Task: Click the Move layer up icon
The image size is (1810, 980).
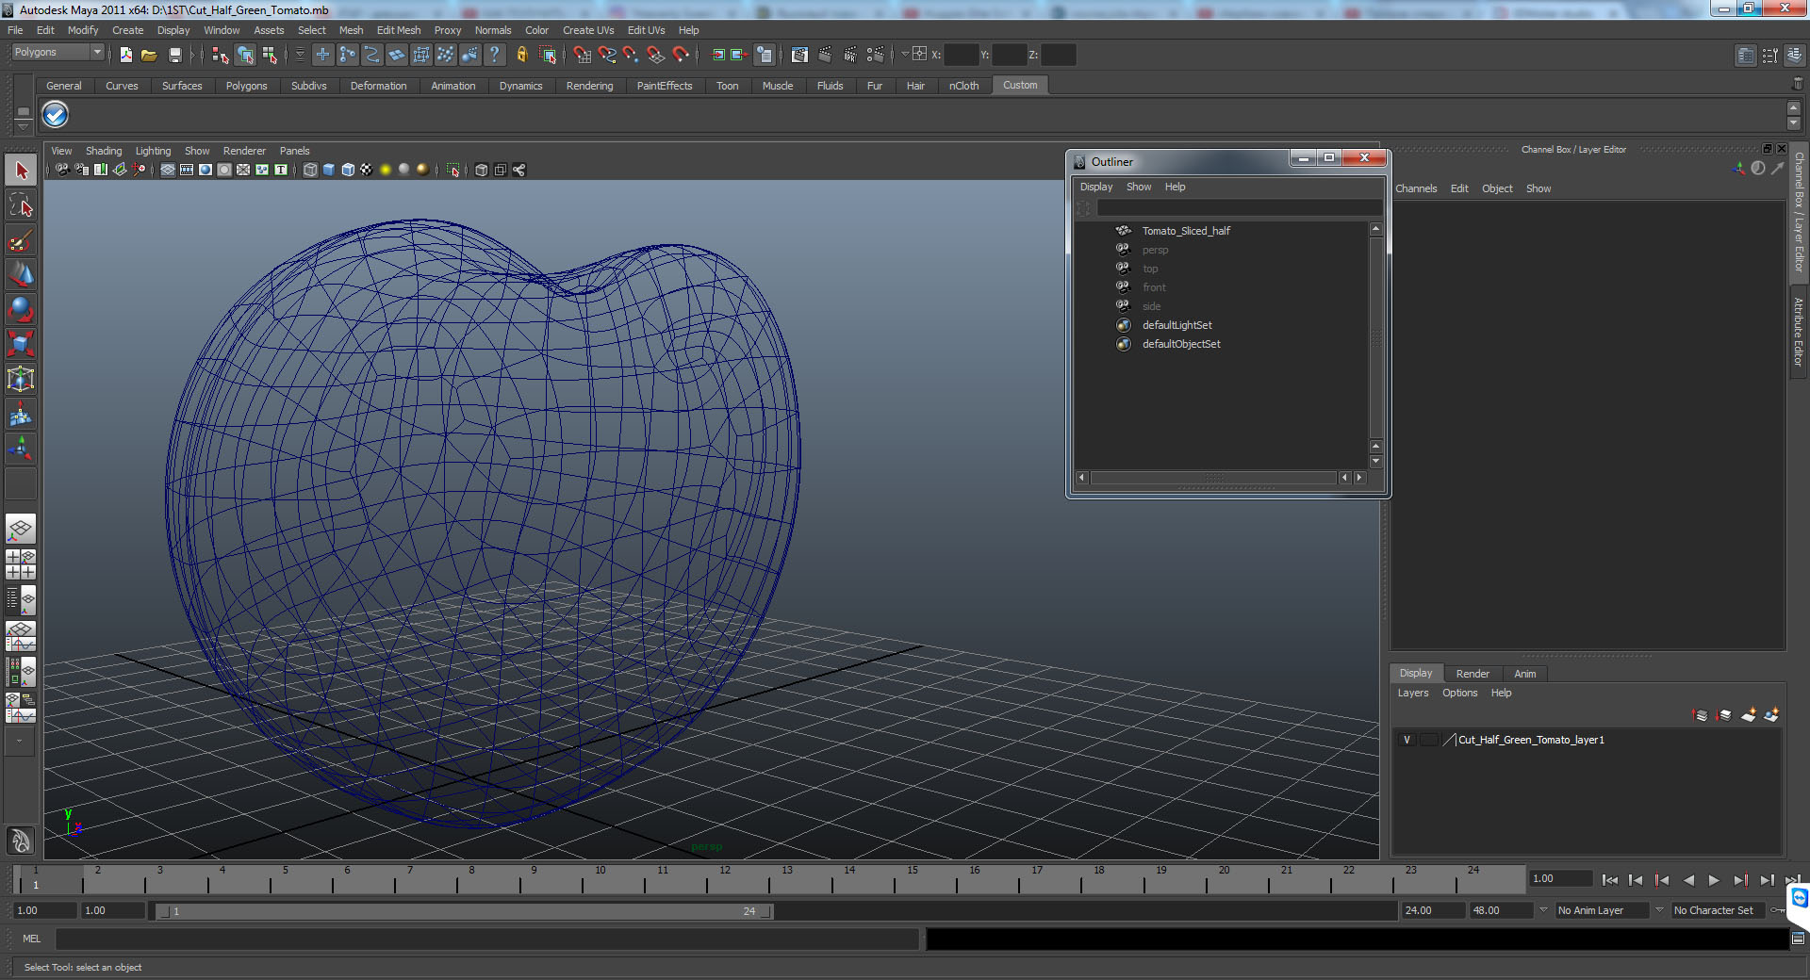Action: (x=1701, y=715)
